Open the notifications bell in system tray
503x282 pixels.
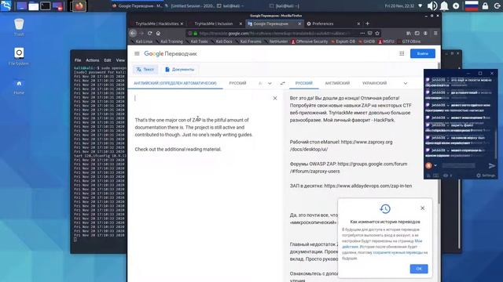[444, 5]
